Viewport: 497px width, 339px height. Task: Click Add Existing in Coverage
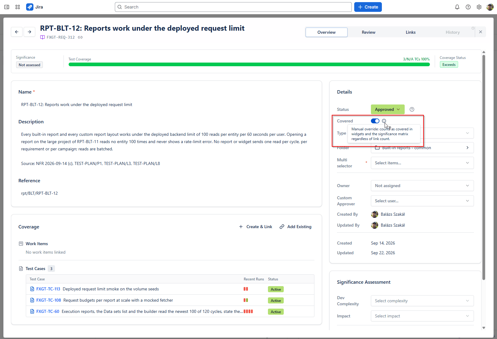(x=296, y=227)
